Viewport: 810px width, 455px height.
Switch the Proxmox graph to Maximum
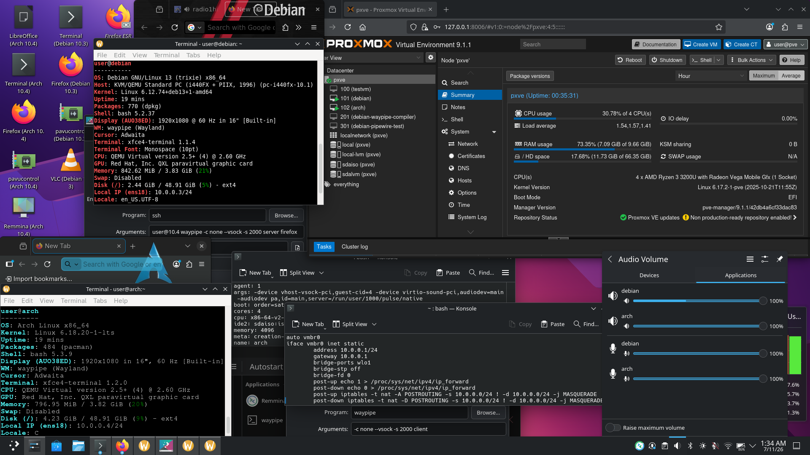[764, 76]
